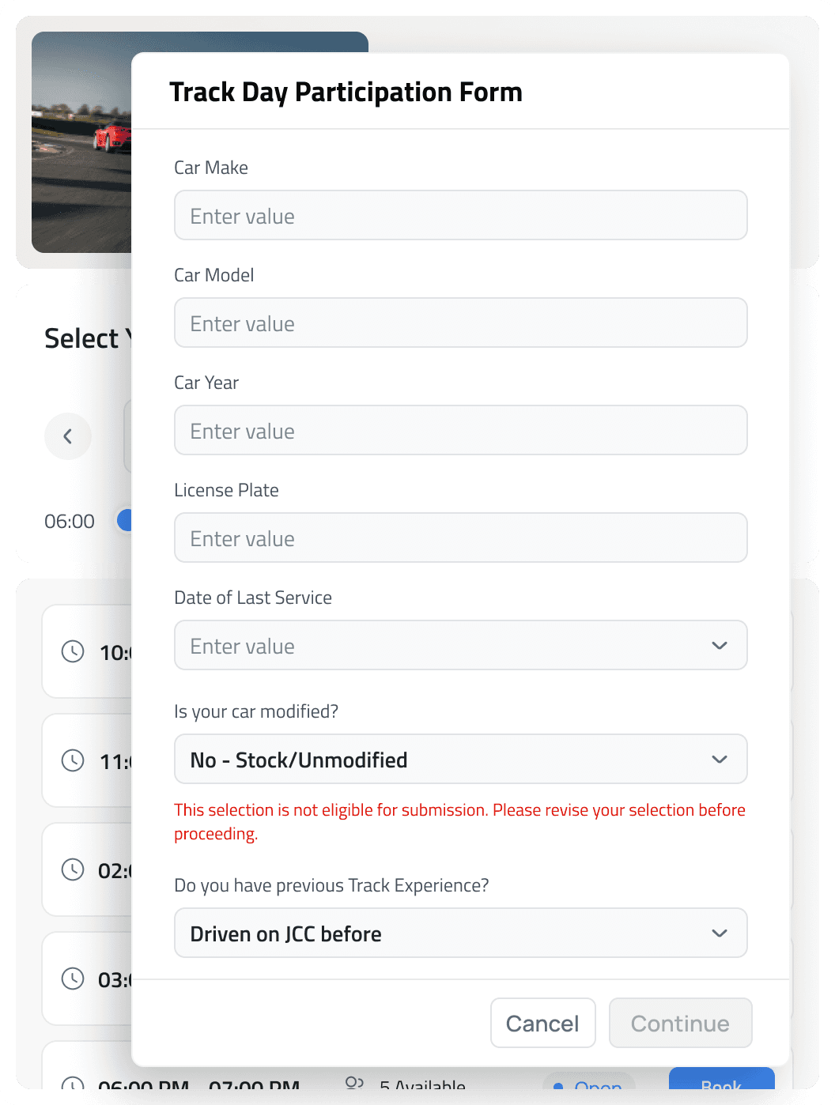Click the clock icon beside the 11:00 slot
The height and width of the screenshot is (1105, 835).
[72, 761]
